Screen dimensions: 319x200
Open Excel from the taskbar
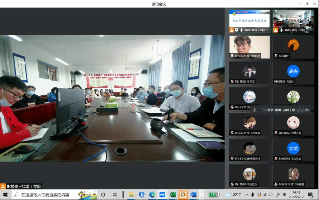172,195
